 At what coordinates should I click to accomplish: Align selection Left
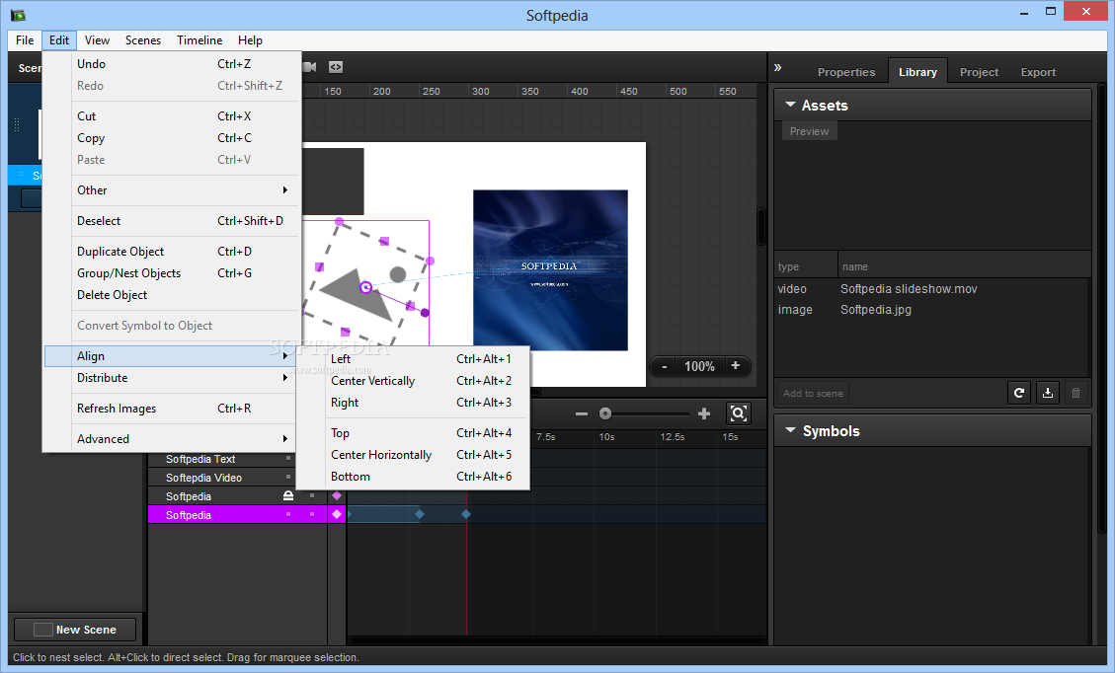[x=413, y=359]
